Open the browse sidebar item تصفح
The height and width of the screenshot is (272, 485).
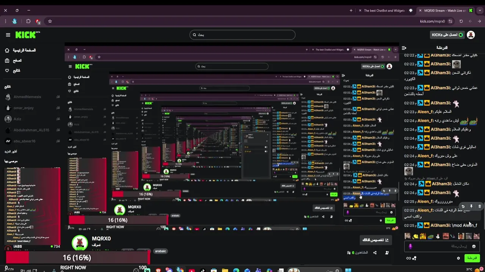click(x=13, y=60)
